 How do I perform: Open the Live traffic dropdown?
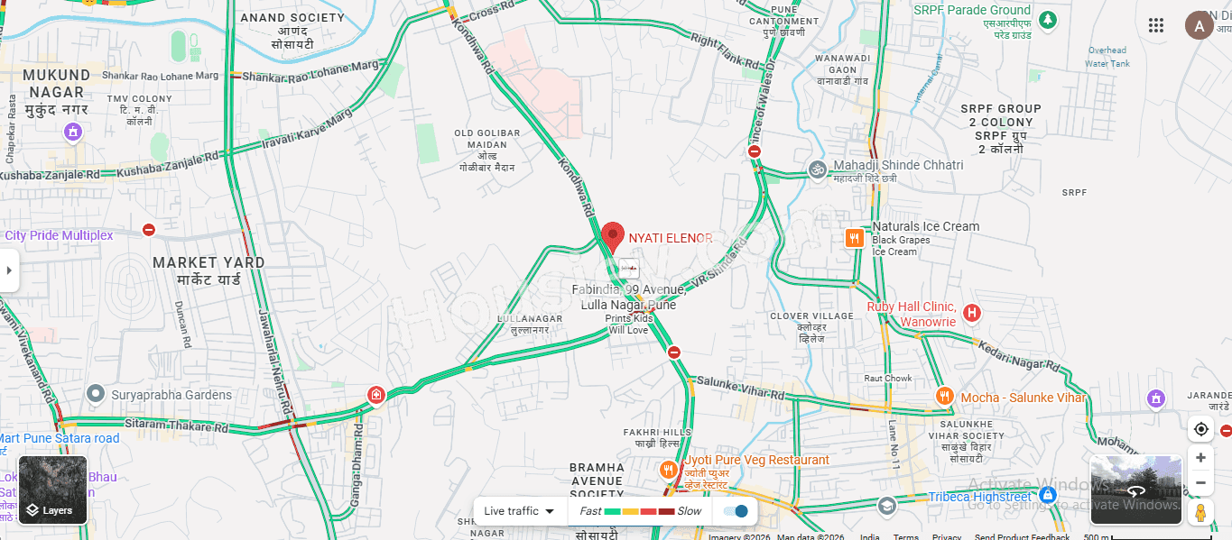[x=519, y=511]
